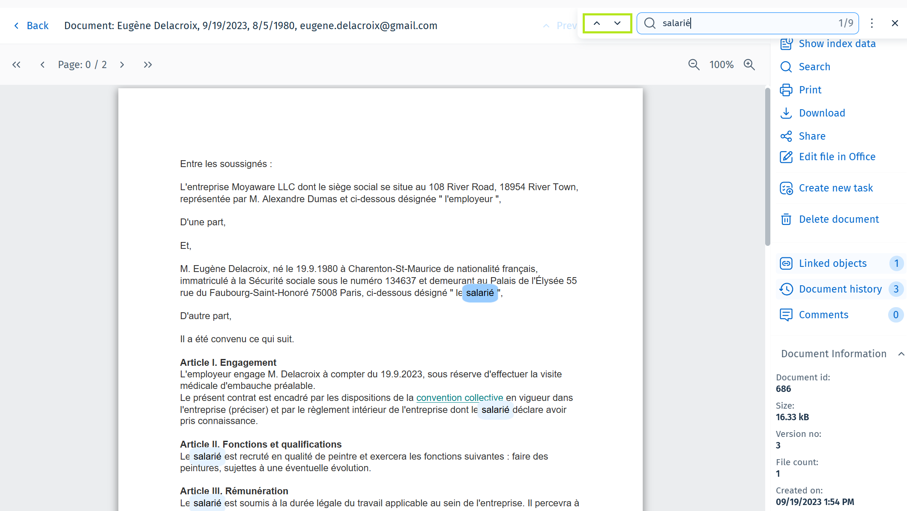
Task: Open Document history panel
Action: point(840,288)
